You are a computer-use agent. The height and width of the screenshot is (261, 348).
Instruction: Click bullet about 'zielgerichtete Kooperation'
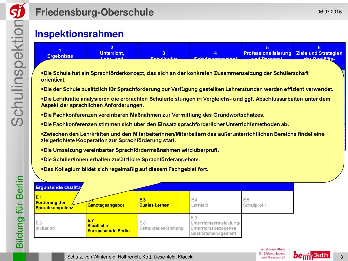click(182, 137)
